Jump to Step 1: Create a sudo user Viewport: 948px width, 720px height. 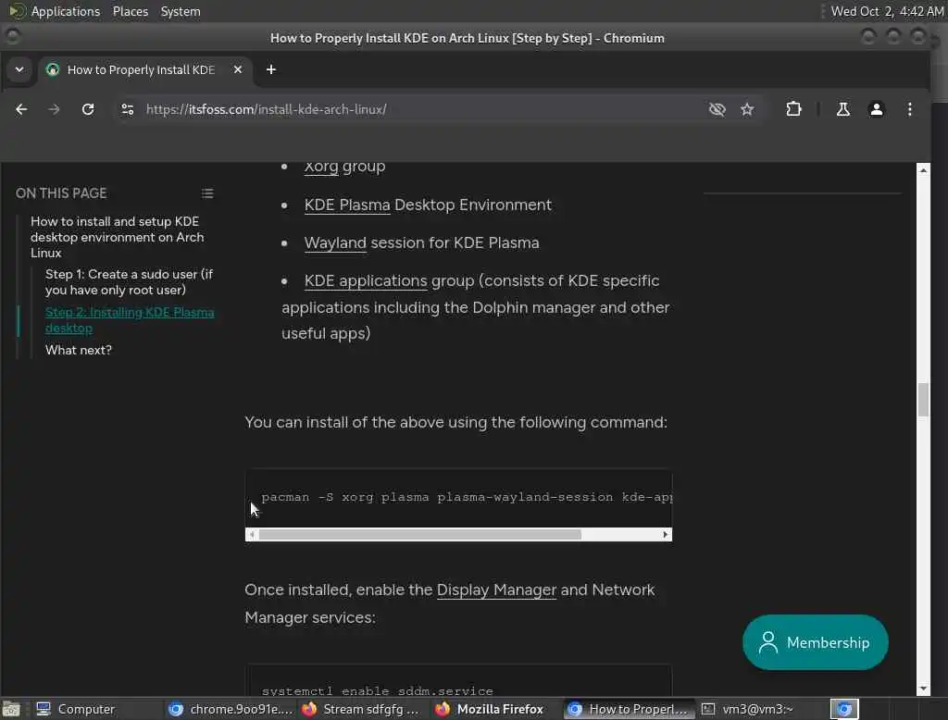(129, 281)
